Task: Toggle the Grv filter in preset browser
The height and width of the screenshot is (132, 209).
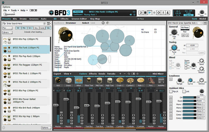Action: [30, 28]
